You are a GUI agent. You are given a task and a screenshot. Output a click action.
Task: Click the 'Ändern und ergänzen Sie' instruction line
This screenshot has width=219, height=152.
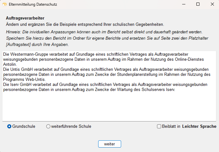85,25
